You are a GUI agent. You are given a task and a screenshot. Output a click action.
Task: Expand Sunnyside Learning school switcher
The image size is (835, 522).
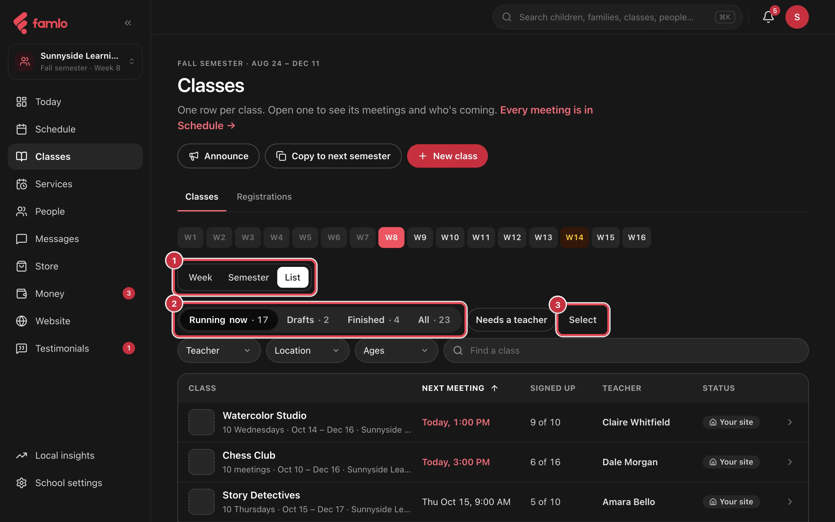coord(75,61)
